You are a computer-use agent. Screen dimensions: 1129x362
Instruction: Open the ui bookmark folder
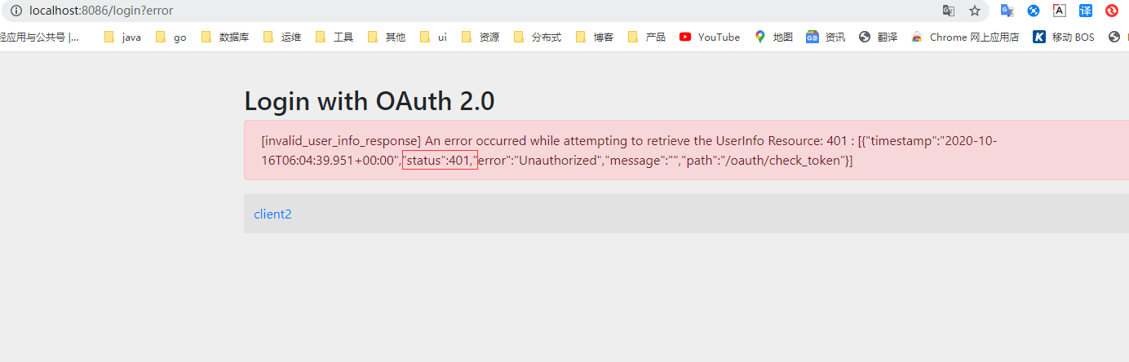click(434, 37)
